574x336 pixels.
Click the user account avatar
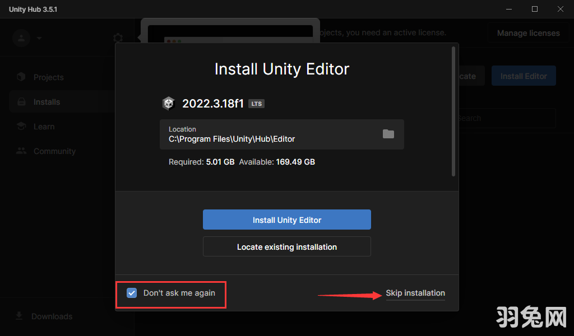coord(20,38)
